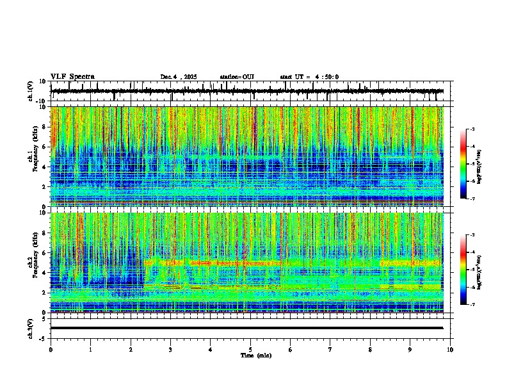Image resolution: width=507 pixels, height=392 pixels.
Task: Click ch.1 frequency tick "4"
Action: 45,167
